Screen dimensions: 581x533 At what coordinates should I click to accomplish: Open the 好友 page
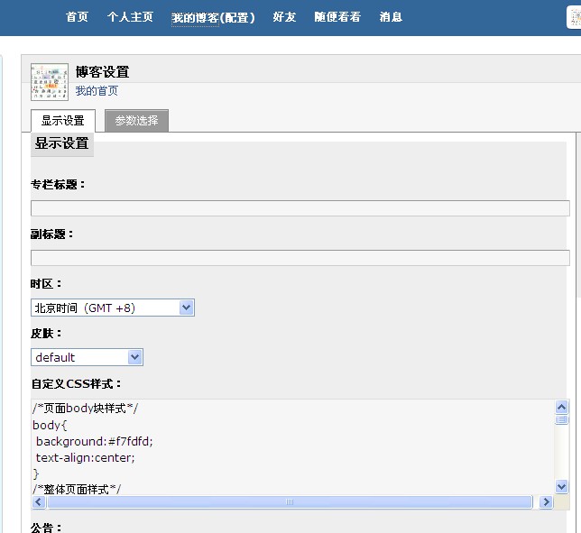(284, 17)
